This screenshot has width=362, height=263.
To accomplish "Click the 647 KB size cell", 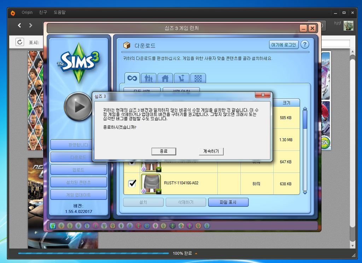I will pyautogui.click(x=286, y=162).
